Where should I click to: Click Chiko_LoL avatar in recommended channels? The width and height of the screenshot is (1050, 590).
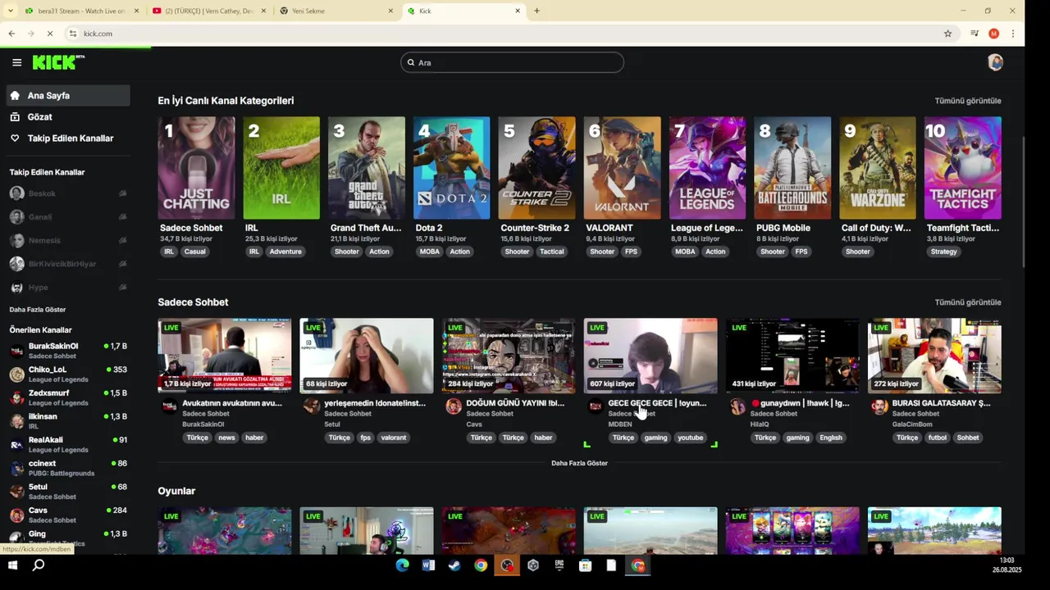coord(16,374)
